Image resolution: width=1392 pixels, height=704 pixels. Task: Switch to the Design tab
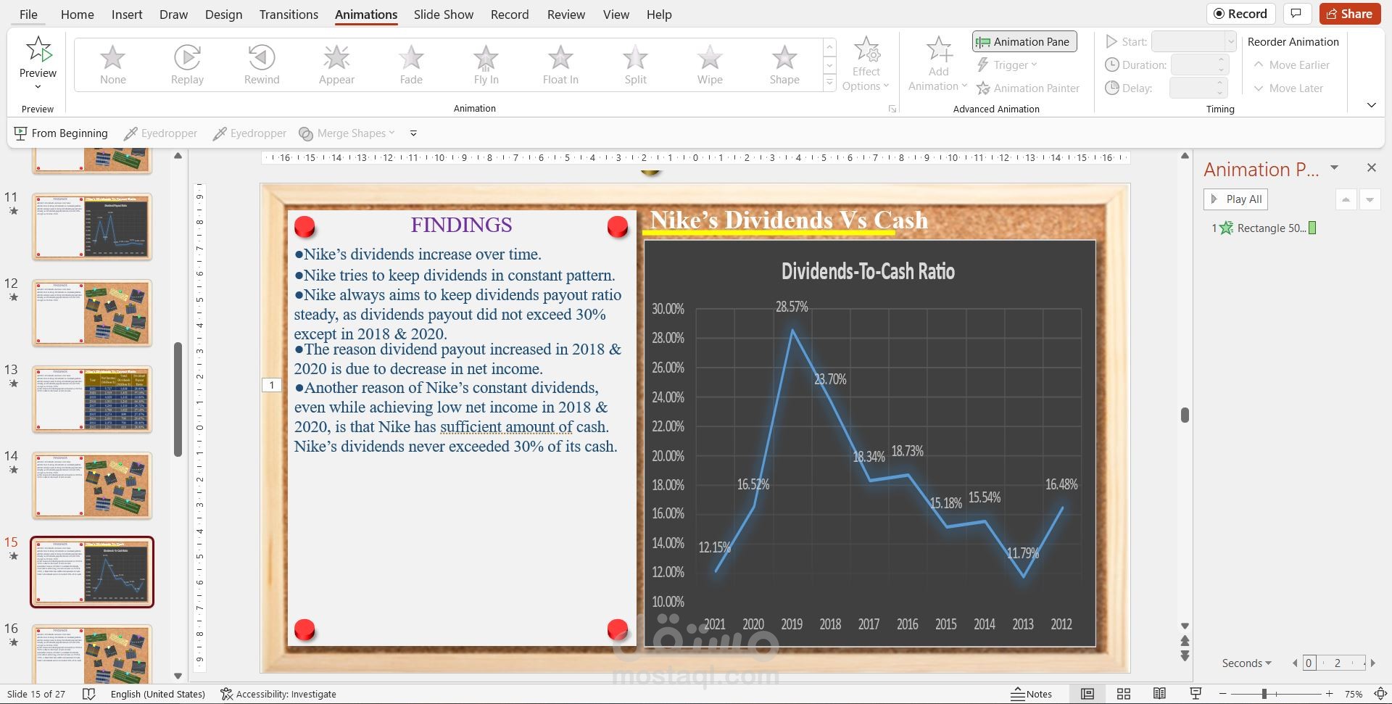tap(223, 15)
